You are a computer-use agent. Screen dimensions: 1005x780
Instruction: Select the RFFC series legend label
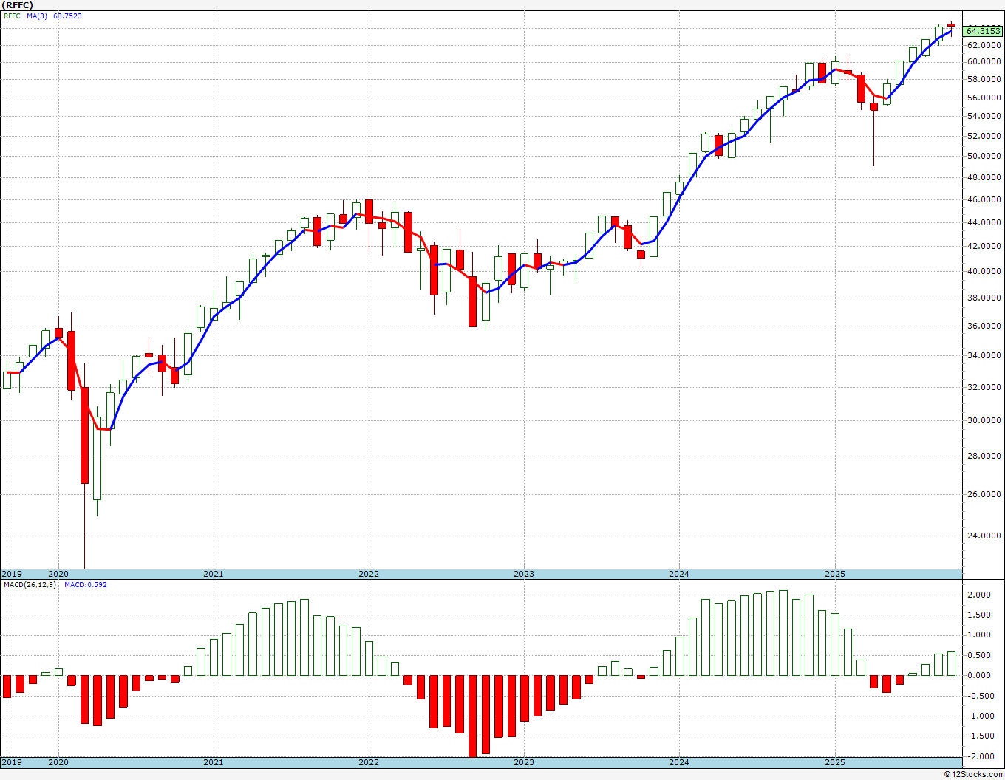click(11, 16)
